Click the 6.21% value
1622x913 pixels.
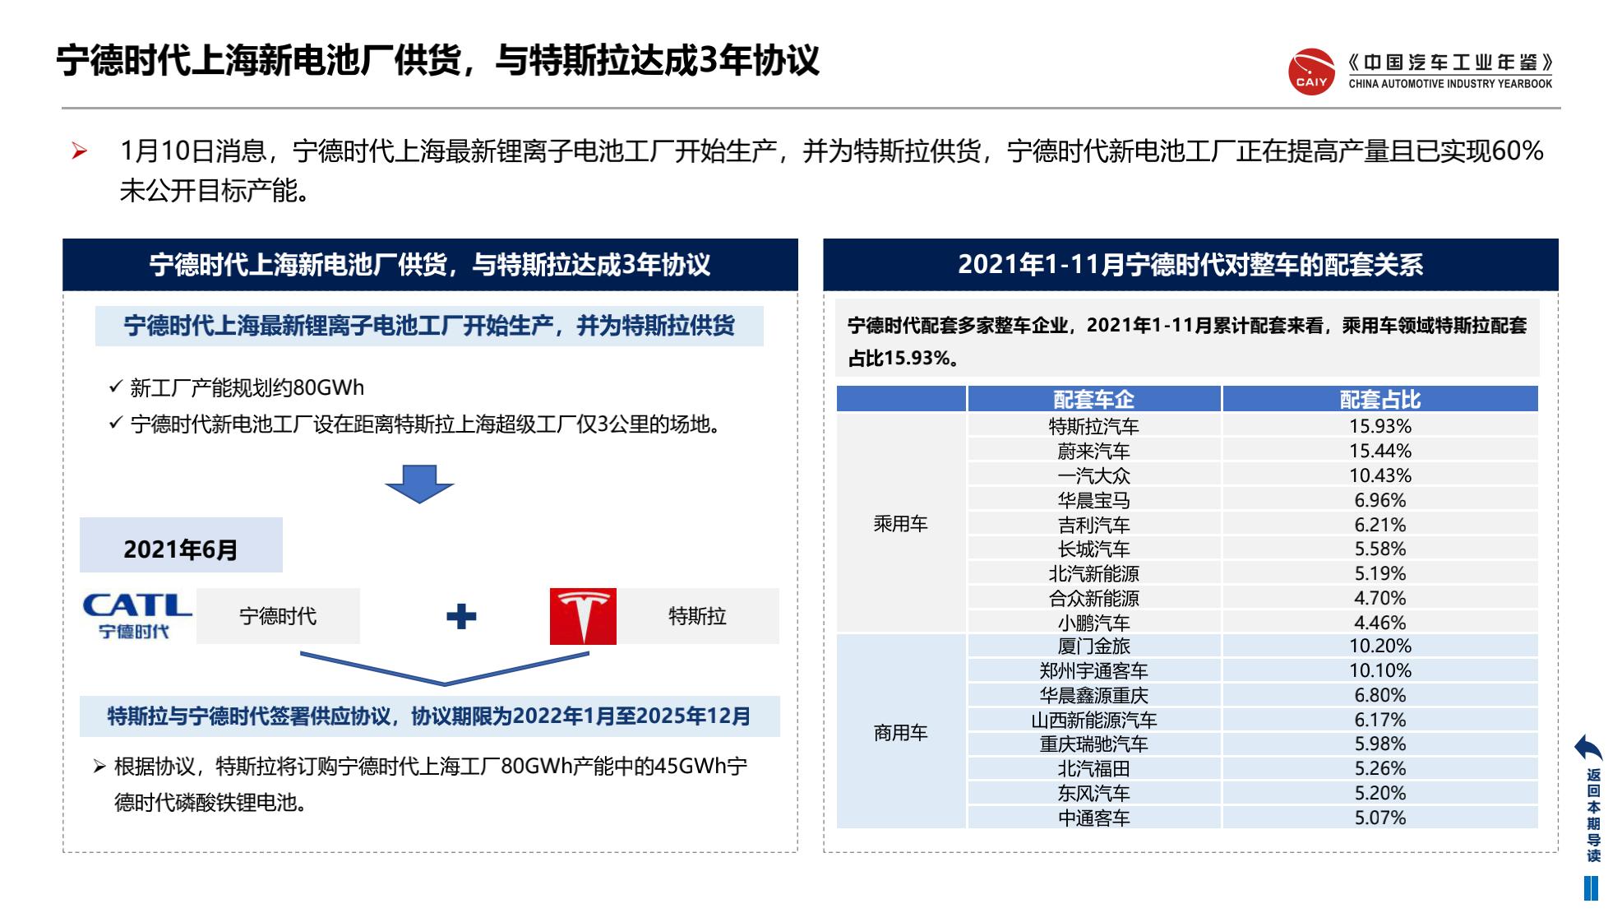[x=1380, y=524]
